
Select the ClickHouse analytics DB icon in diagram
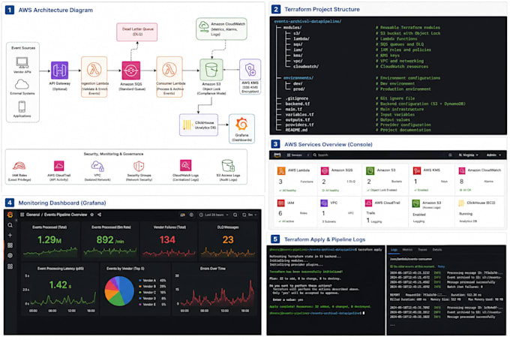point(187,125)
